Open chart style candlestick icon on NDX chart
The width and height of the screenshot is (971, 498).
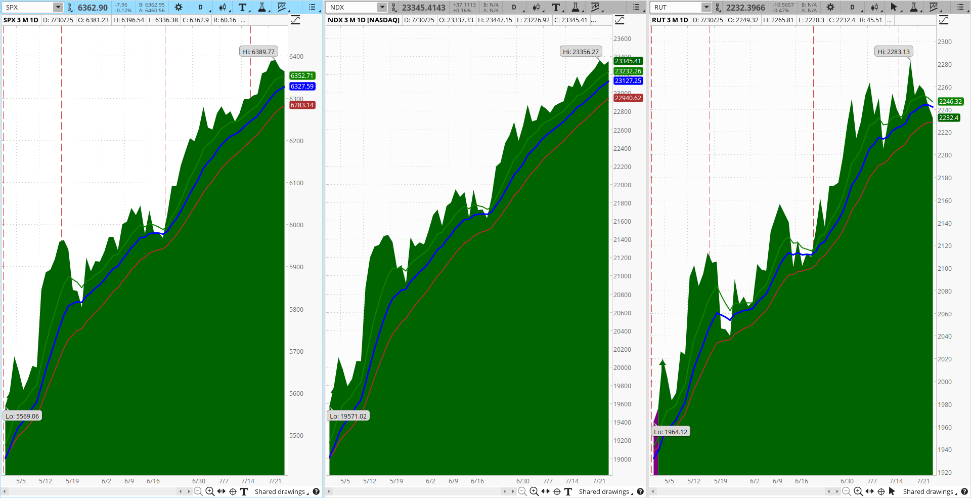(x=536, y=7)
